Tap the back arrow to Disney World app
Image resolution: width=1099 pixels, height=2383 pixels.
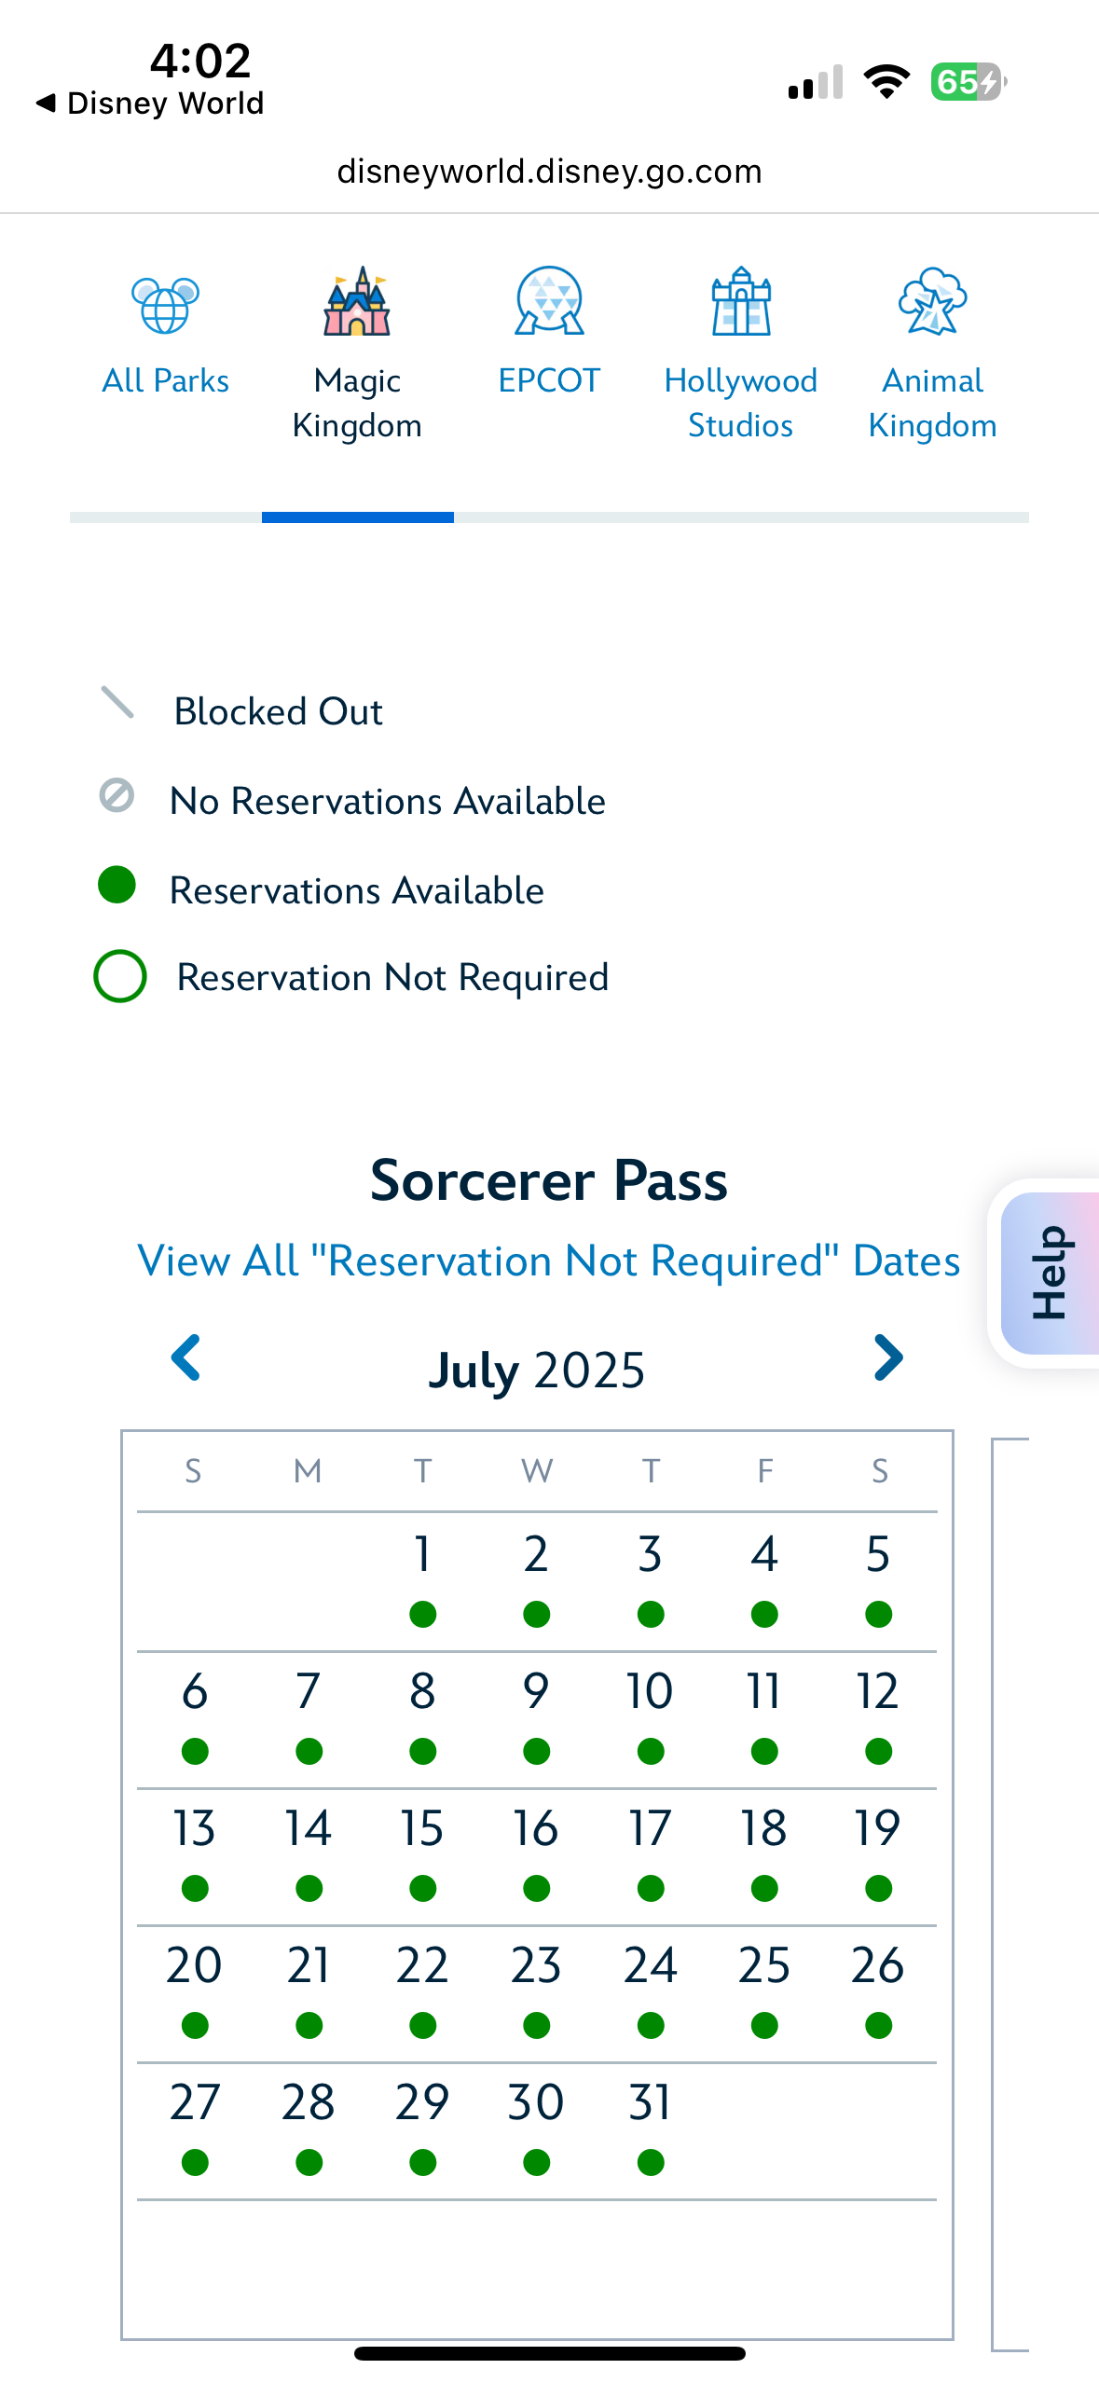click(x=46, y=103)
